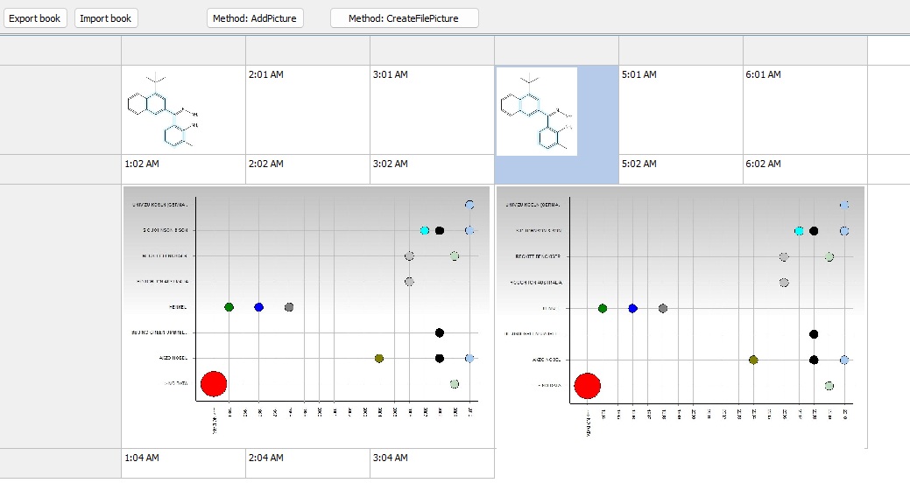This screenshot has height=497, width=910.
Task: Select the cell showing 6:02 AM
Action: pos(805,170)
